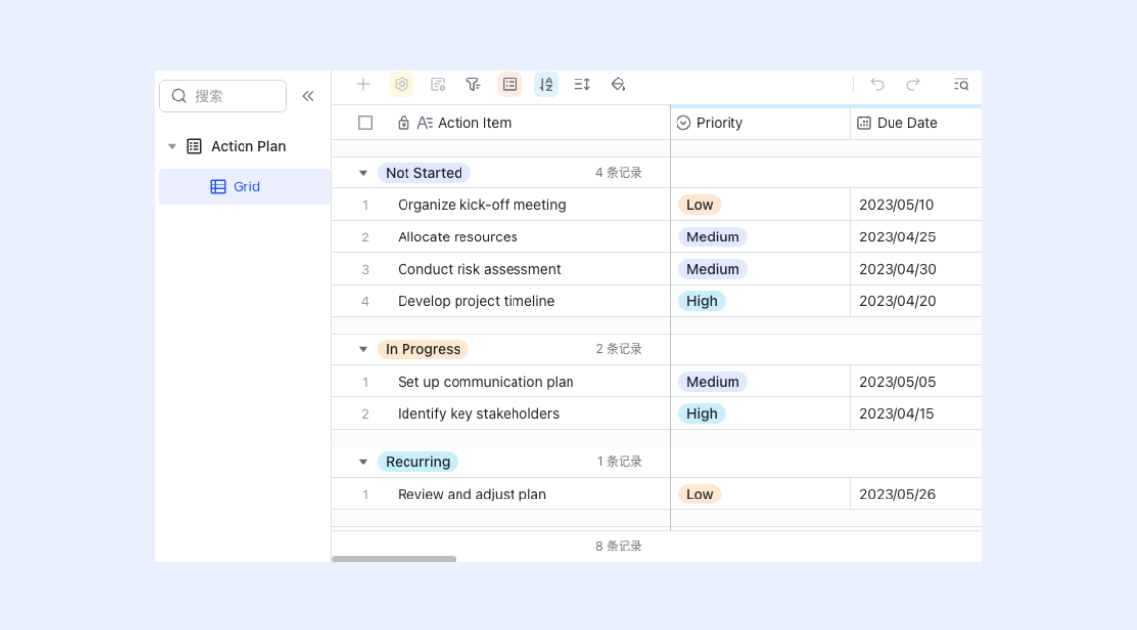Click the '2 条记录' count in In Progress
This screenshot has width=1137, height=630.
click(x=619, y=349)
